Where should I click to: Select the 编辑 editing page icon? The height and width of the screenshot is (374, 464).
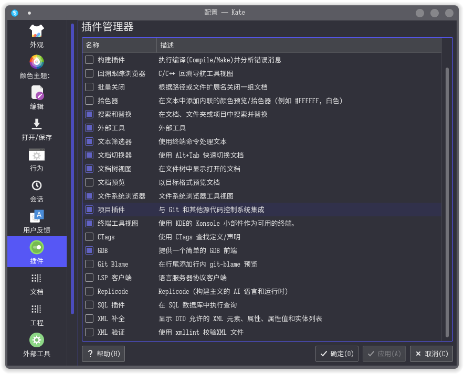coord(37,93)
